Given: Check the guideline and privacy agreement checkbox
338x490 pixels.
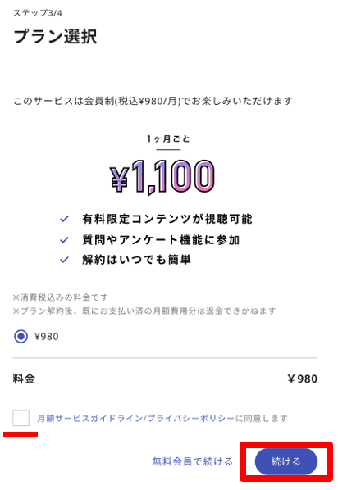Looking at the screenshot, I should (21, 418).
